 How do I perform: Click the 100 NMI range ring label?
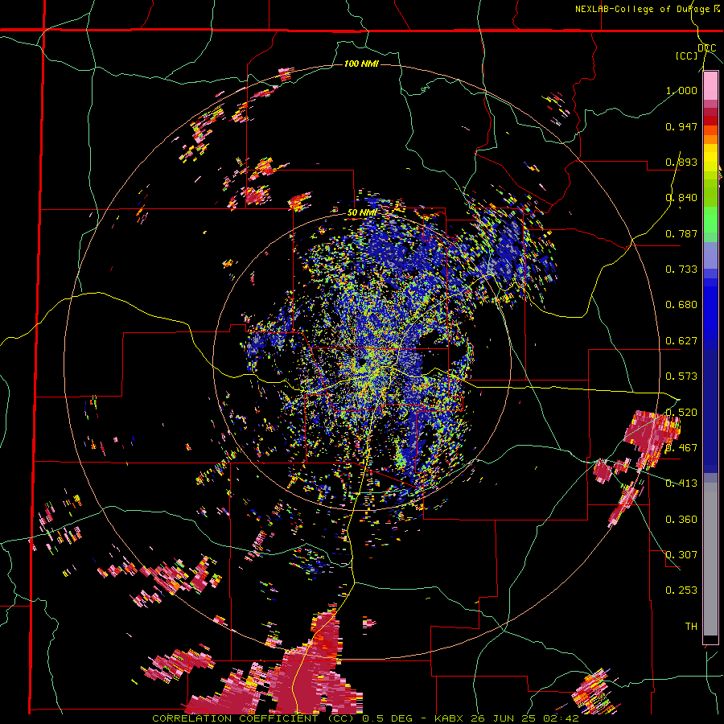coord(361,64)
